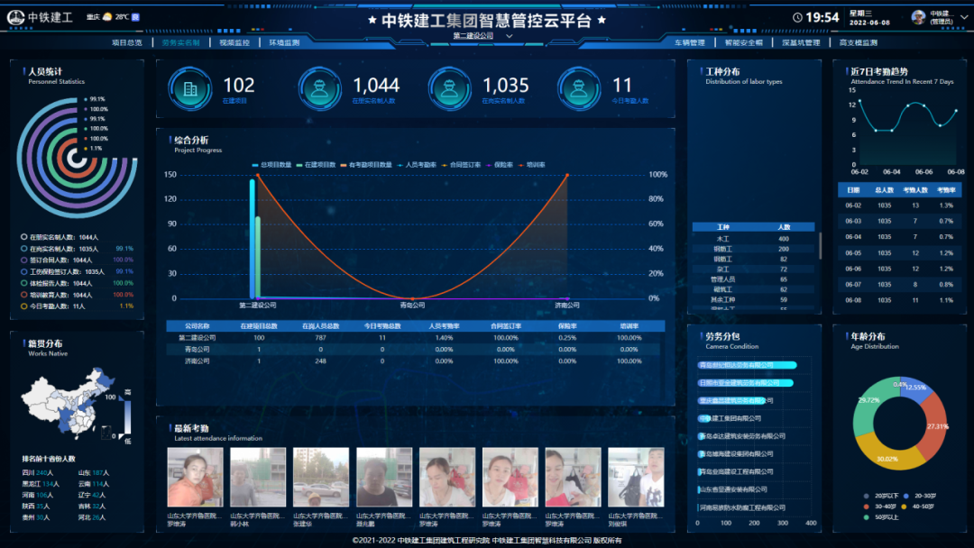The width and height of the screenshot is (974, 548).
Task: Toggle the 培训率 legend line
Action: pyautogui.click(x=532, y=165)
